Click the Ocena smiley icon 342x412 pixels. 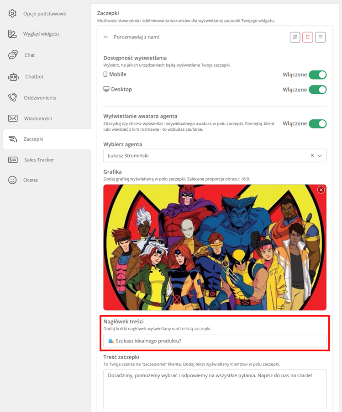[12, 180]
